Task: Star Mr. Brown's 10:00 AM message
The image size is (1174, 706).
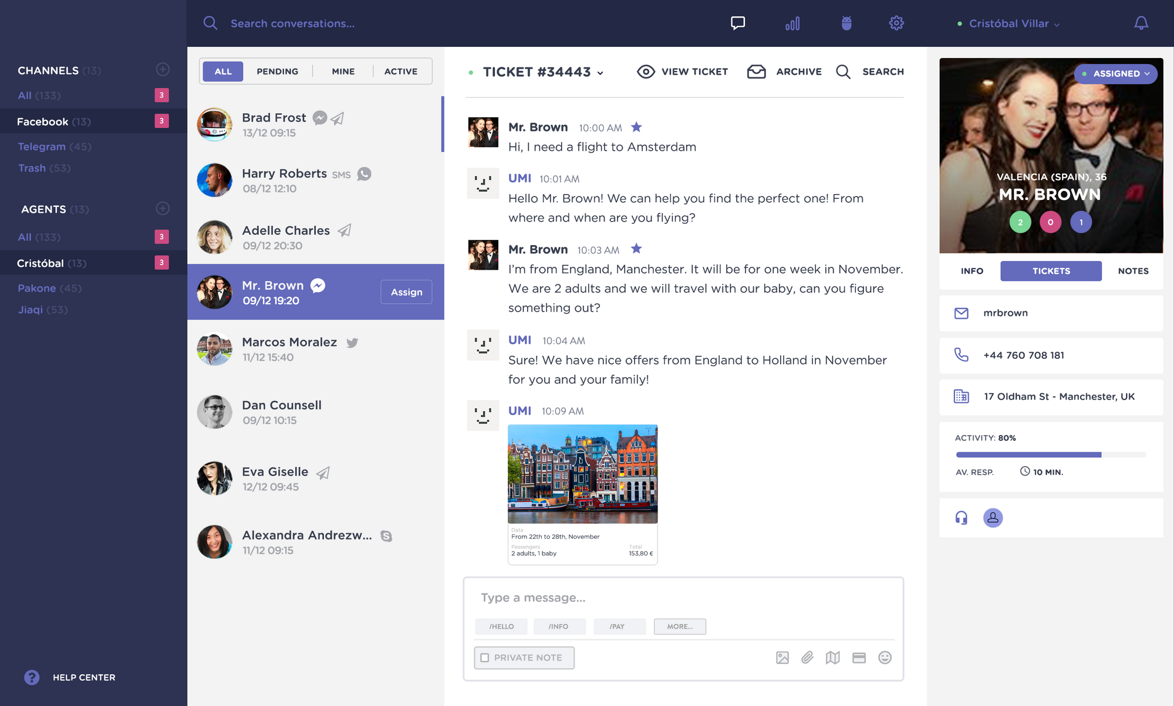Action: tap(636, 127)
